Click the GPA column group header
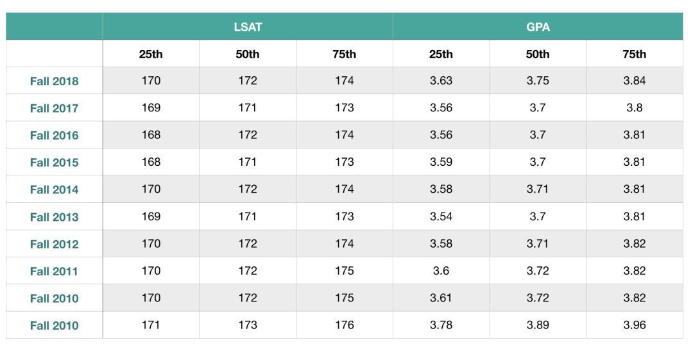The image size is (693, 354). click(x=538, y=27)
